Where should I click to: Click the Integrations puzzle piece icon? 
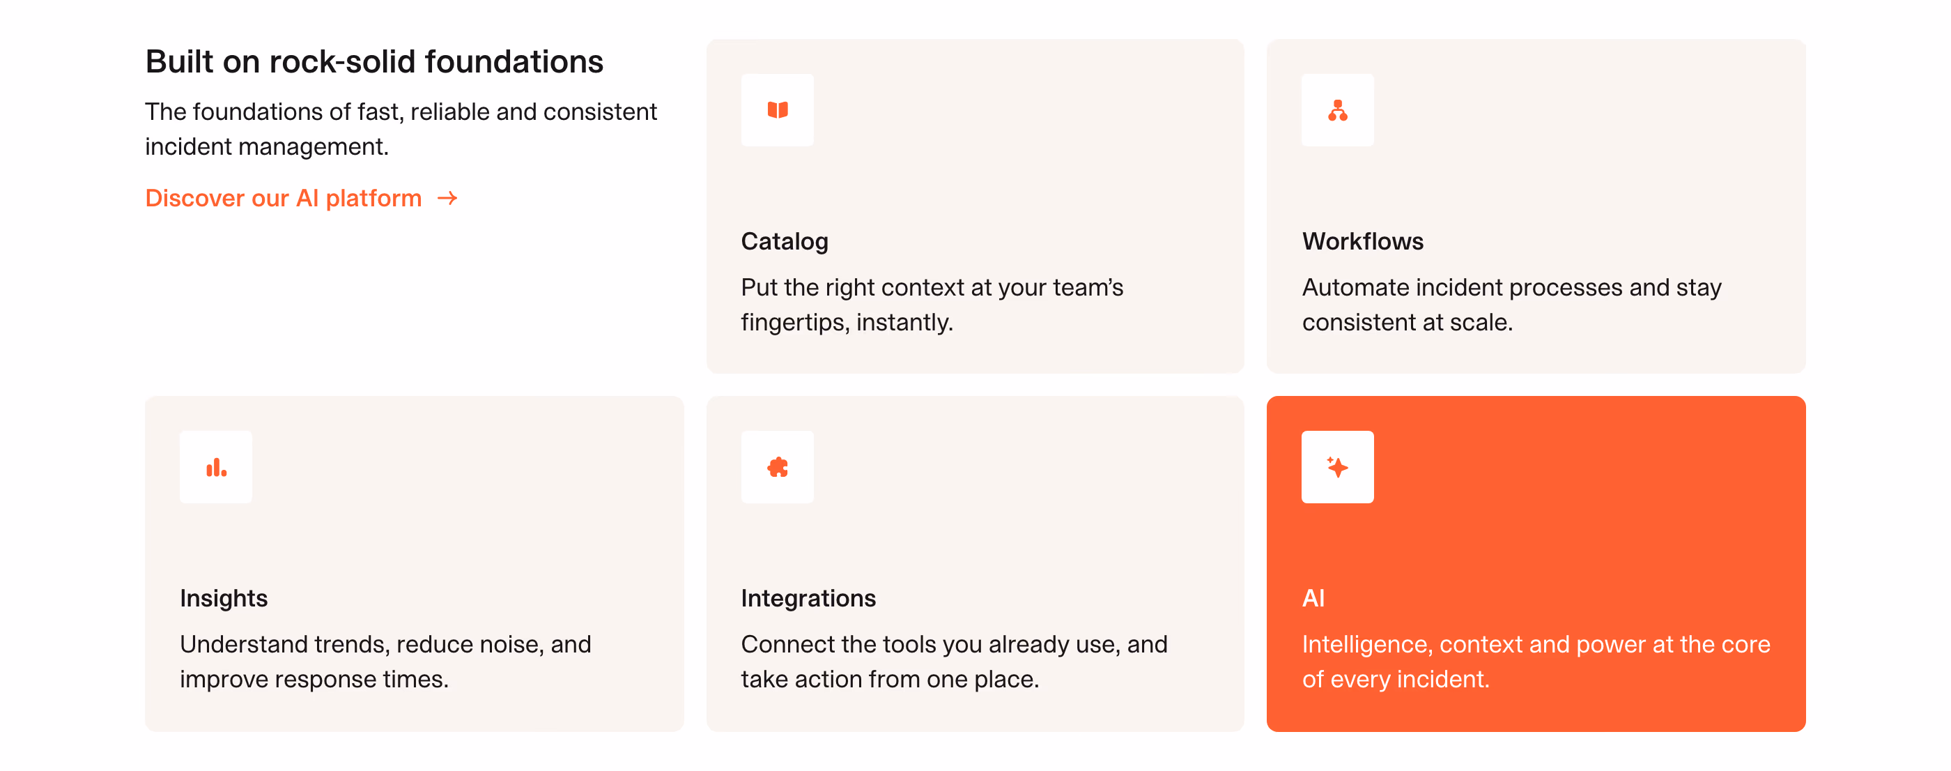(x=777, y=467)
